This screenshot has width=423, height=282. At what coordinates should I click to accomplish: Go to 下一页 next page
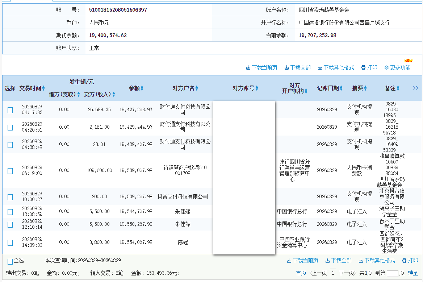click(x=348, y=273)
